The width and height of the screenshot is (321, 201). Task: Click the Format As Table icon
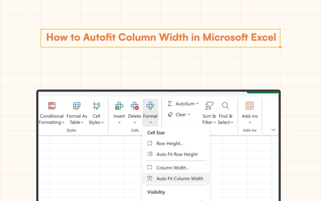tap(77, 106)
